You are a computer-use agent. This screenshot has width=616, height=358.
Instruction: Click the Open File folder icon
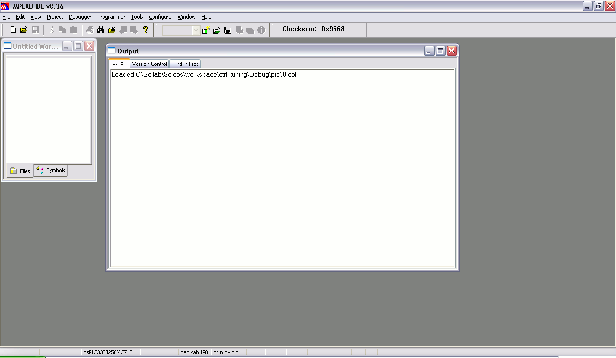[24, 30]
